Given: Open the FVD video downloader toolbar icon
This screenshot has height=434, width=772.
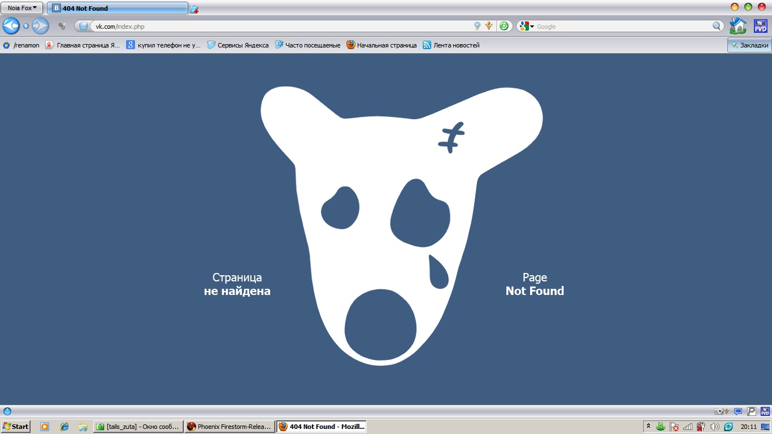Looking at the screenshot, I should click(761, 26).
